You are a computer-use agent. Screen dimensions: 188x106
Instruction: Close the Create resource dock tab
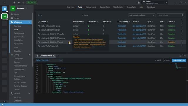tap(54, 56)
